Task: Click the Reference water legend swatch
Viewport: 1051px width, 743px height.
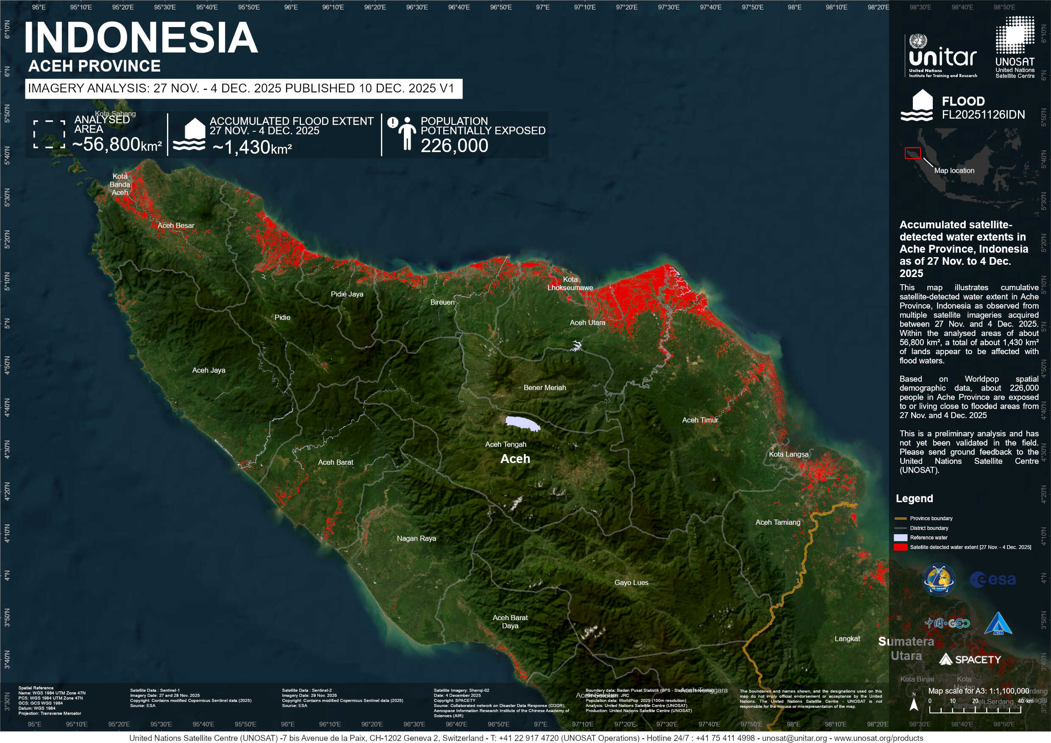Action: tap(901, 538)
